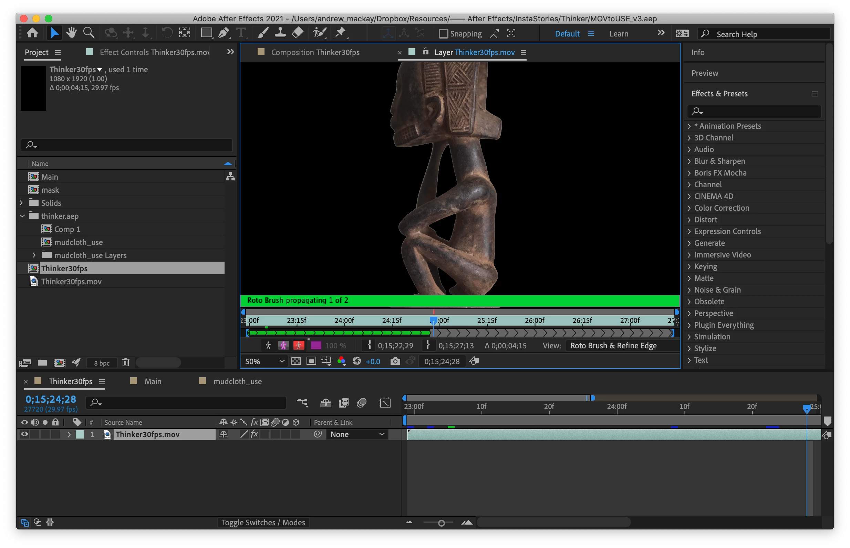Toggle transparency grid in Layer viewer
The height and width of the screenshot is (548, 850).
tap(296, 361)
